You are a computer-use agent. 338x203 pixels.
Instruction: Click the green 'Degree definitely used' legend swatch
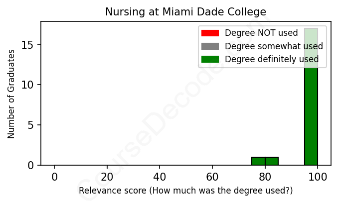(x=210, y=60)
